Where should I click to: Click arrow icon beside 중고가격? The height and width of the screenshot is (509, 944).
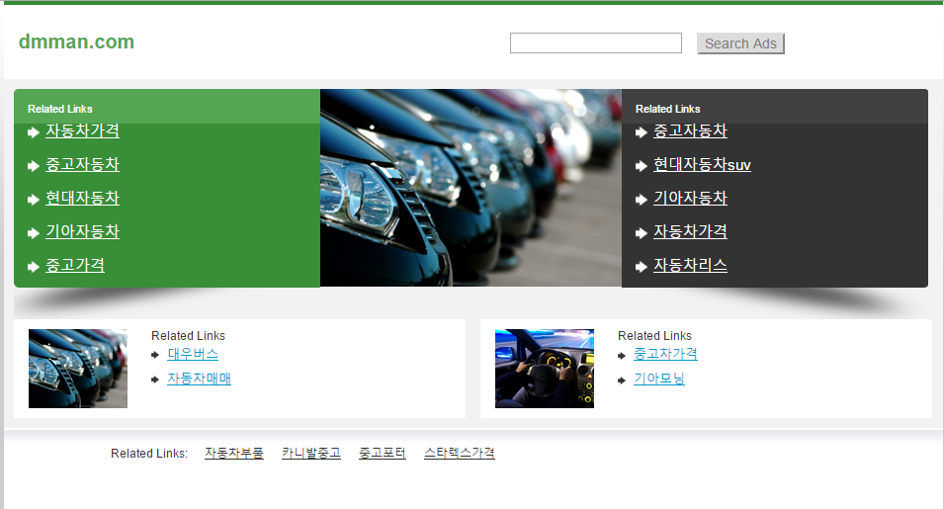click(x=33, y=267)
